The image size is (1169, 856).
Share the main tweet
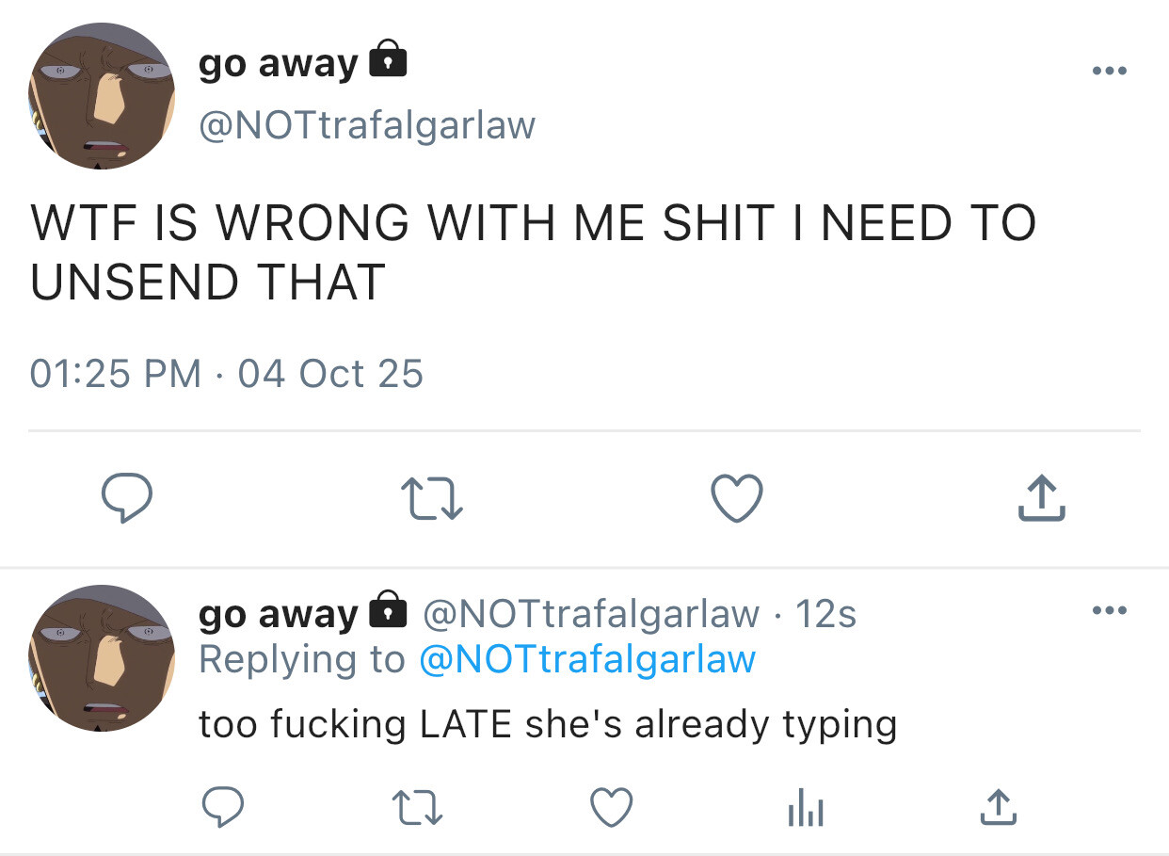1041,499
